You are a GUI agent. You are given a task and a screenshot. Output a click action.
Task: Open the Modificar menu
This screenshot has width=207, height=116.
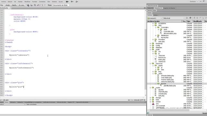27,2
